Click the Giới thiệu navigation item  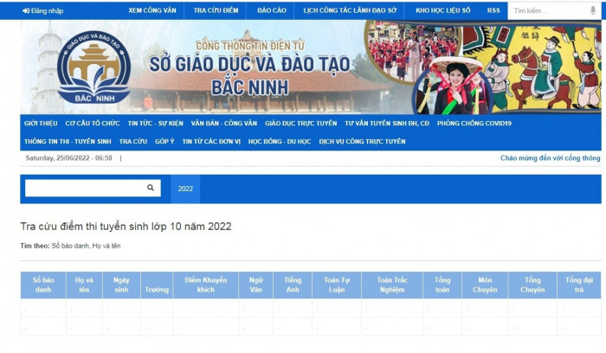[x=41, y=124]
